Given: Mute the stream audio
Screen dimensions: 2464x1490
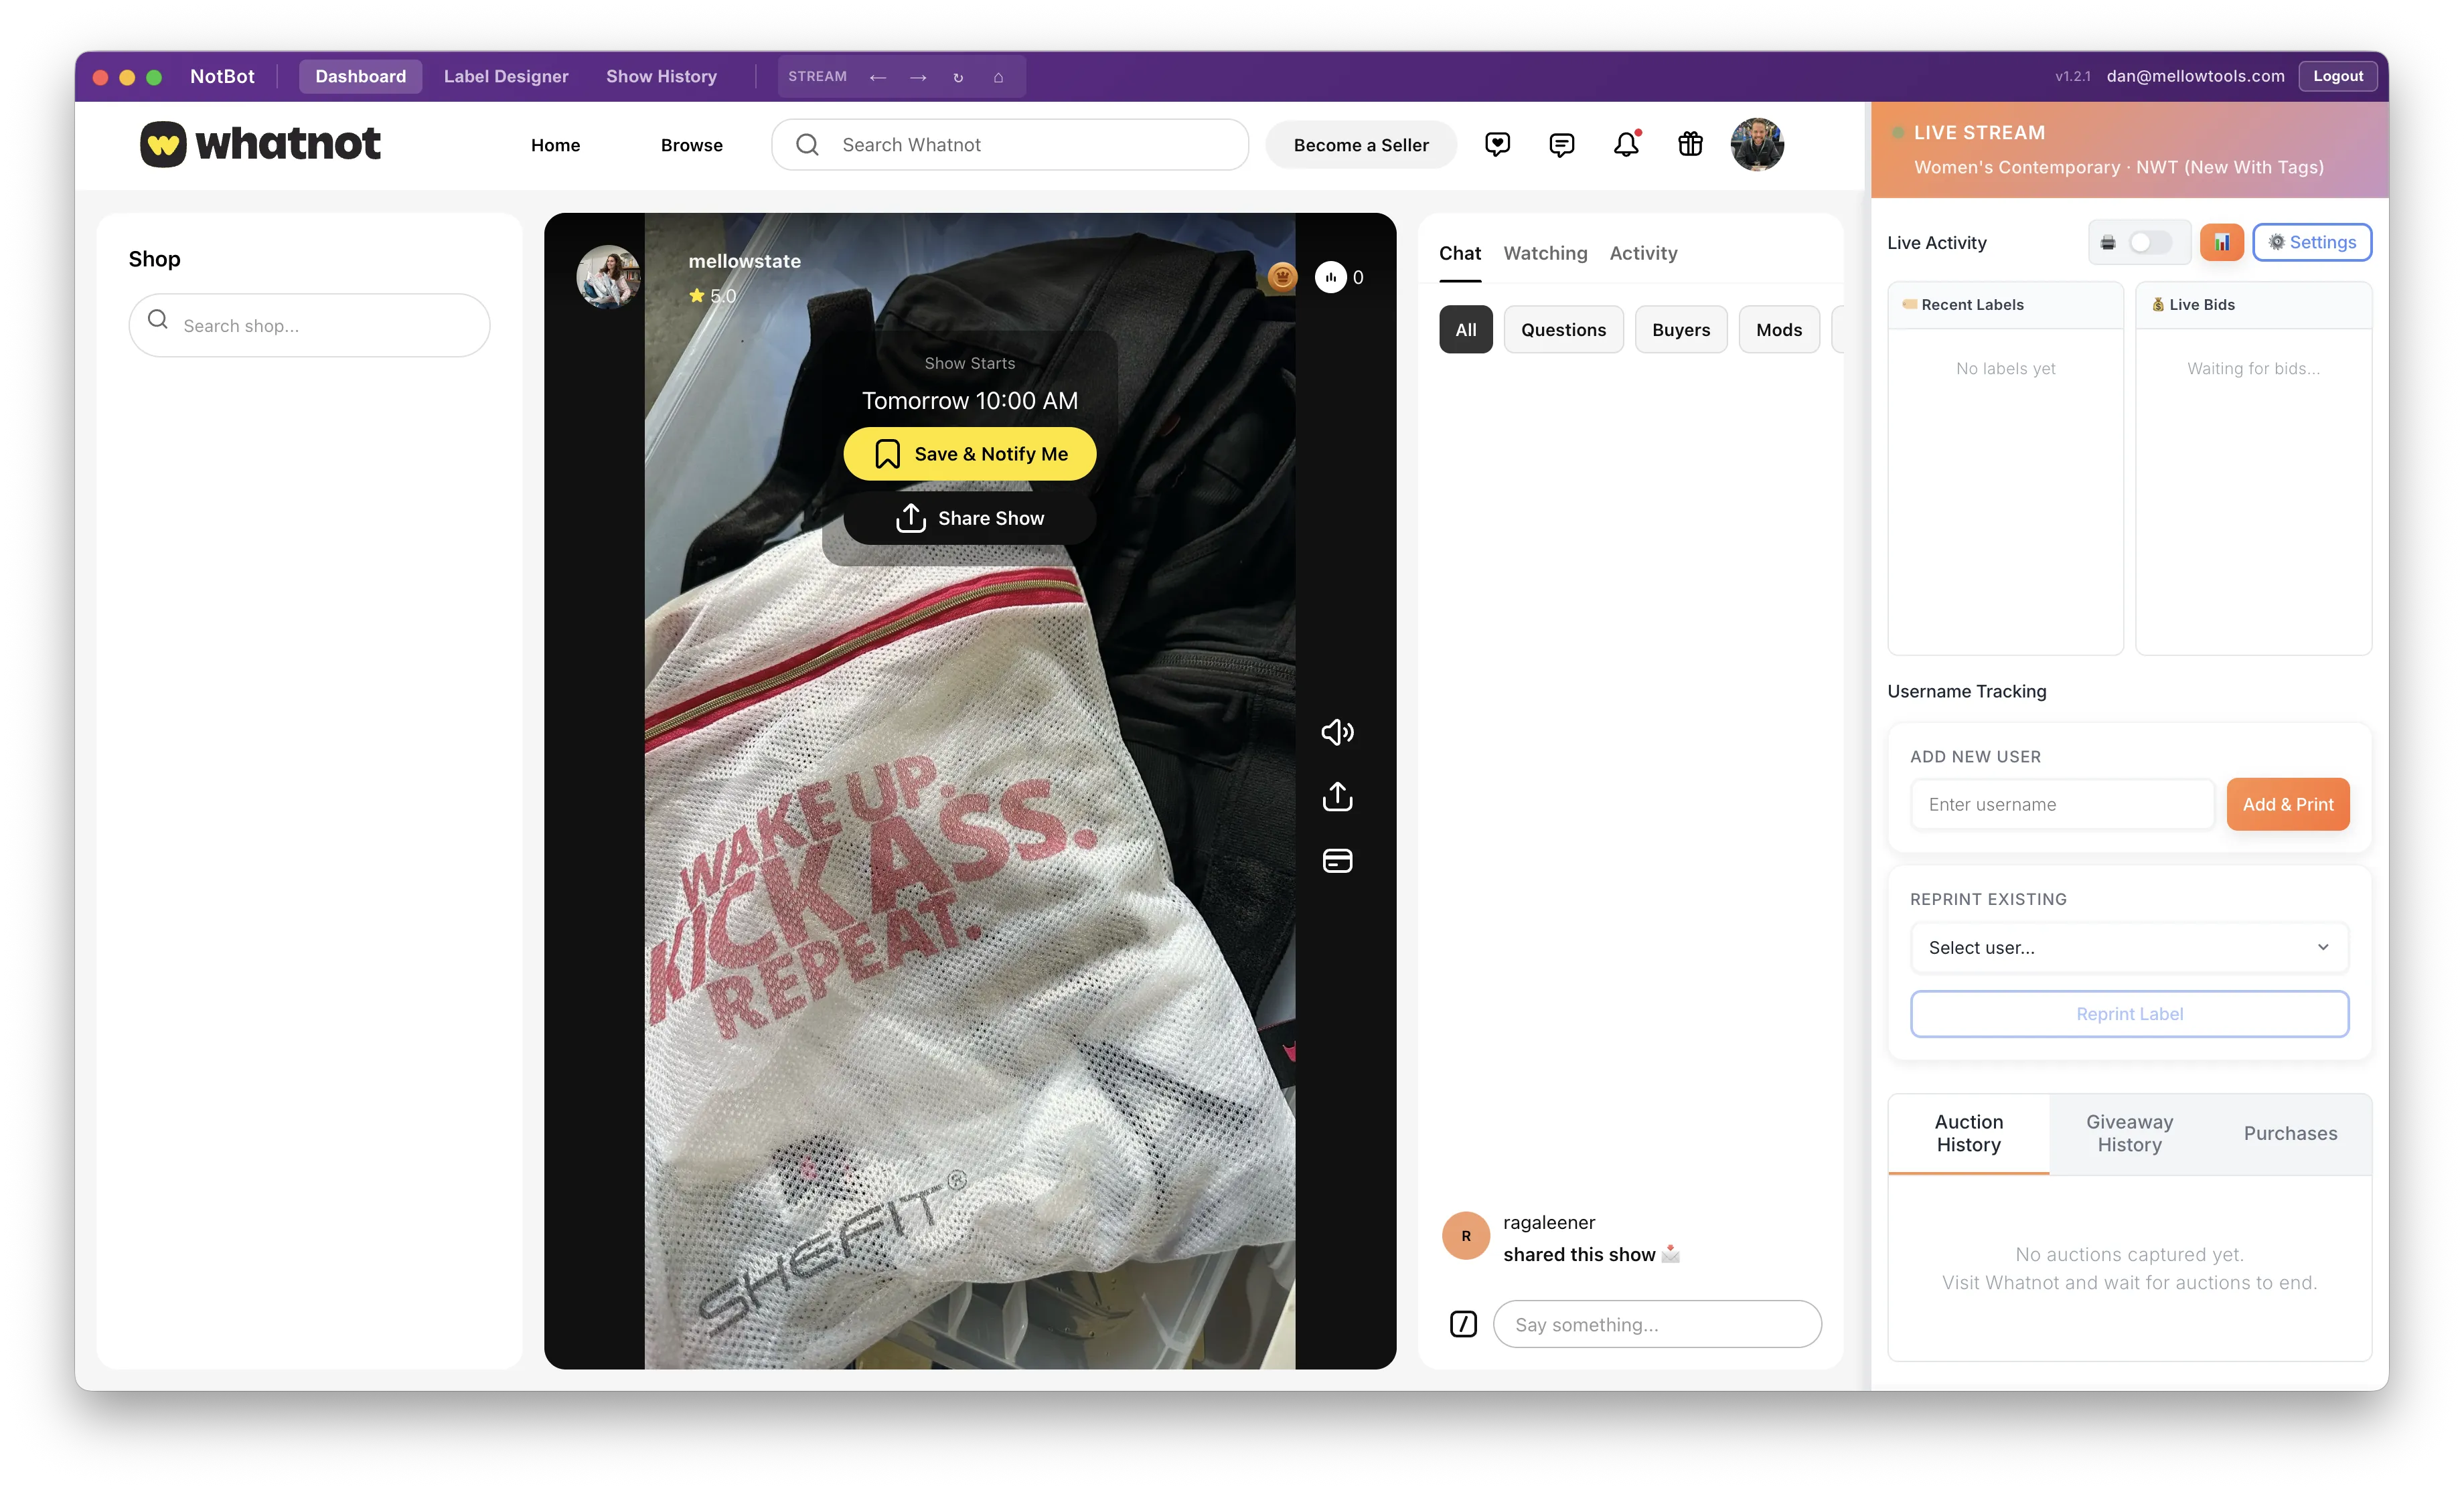Looking at the screenshot, I should pos(1337,732).
